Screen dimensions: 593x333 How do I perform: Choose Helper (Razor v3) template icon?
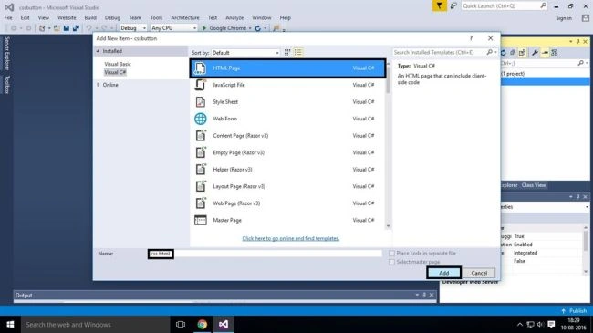coord(200,169)
